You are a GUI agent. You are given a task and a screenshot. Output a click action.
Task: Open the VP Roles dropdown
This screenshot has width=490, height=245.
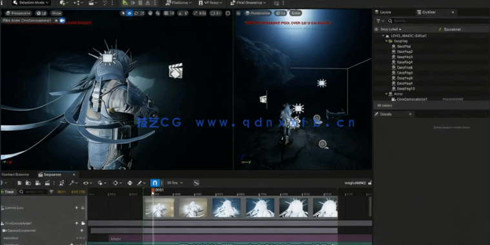click(x=210, y=3)
